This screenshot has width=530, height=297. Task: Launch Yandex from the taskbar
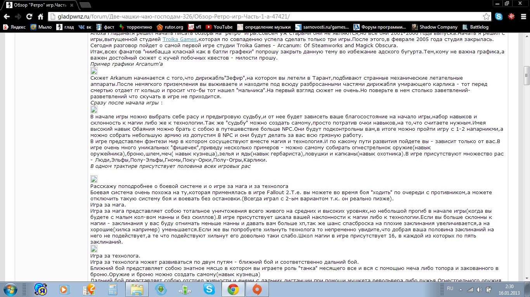tap(41, 289)
